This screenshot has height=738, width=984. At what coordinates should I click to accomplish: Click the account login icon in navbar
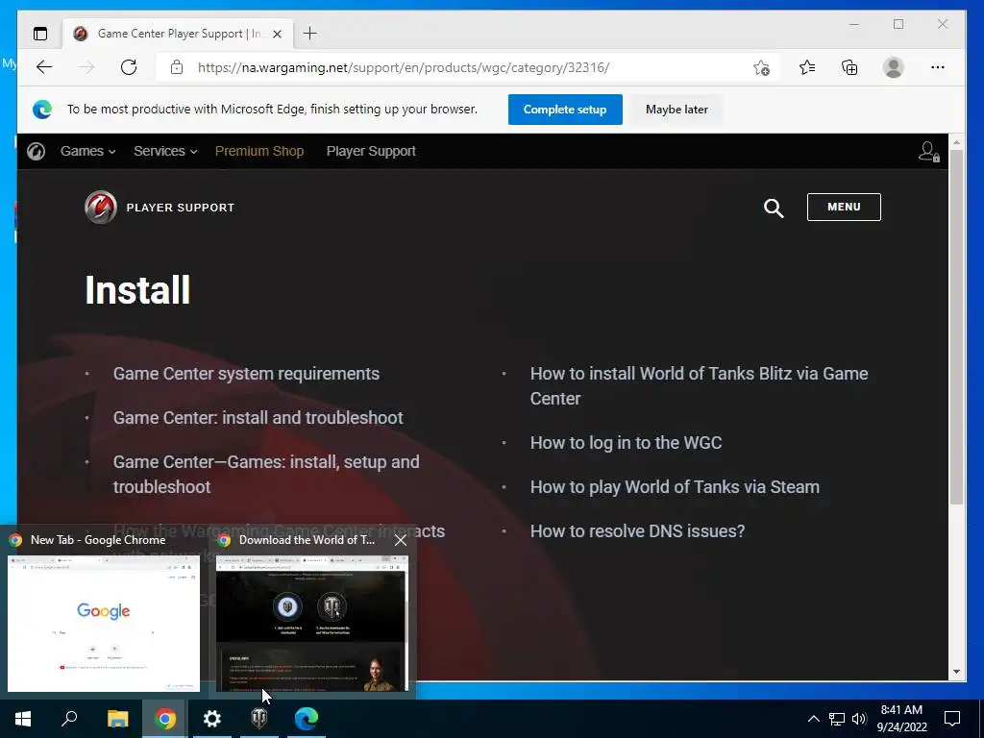click(929, 151)
